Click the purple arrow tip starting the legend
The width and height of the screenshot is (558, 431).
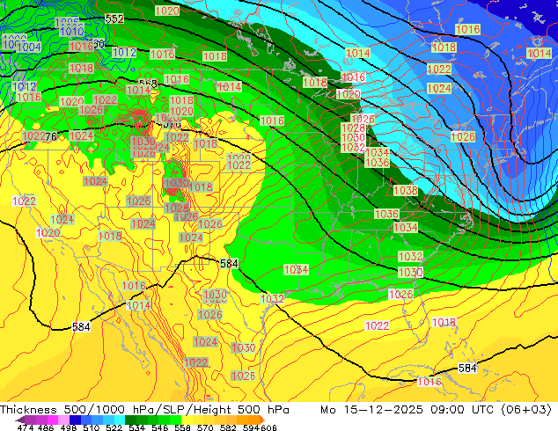tap(20, 420)
